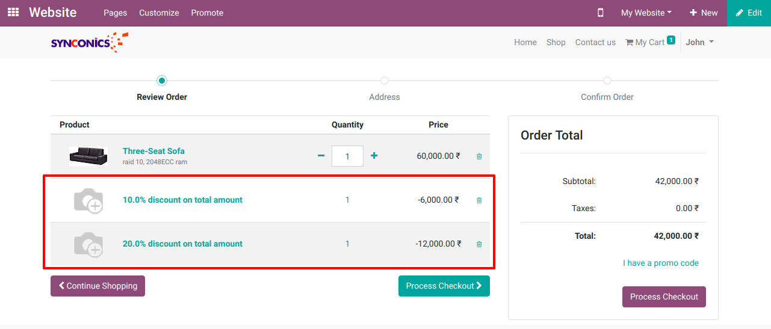Click the Synconics logo
Screen dimensions: 771x329
[89, 42]
